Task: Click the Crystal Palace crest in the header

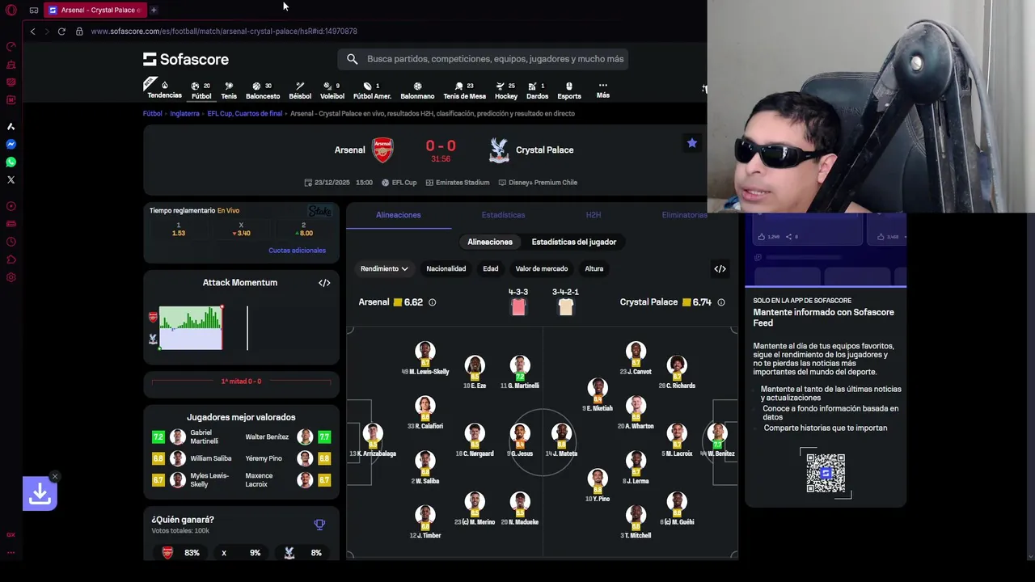Action: tap(499, 150)
